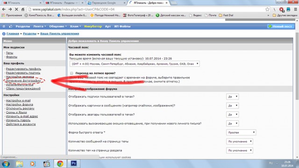Open Другие закладки bookmarks folder

[x=285, y=15]
